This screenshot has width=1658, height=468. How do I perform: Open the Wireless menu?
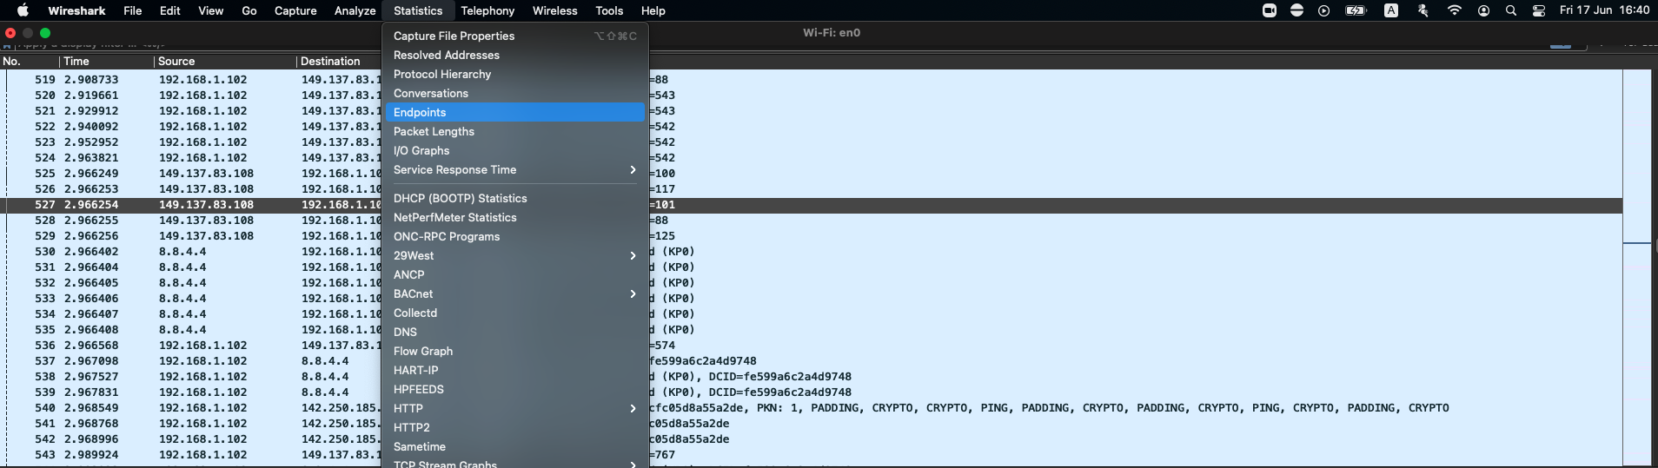[x=555, y=10]
